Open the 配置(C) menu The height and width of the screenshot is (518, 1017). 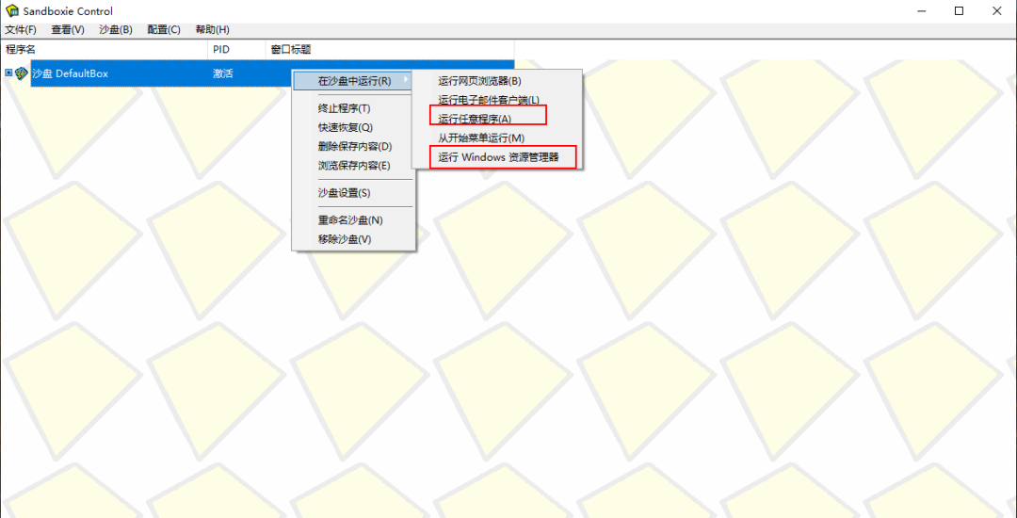pyautogui.click(x=164, y=29)
